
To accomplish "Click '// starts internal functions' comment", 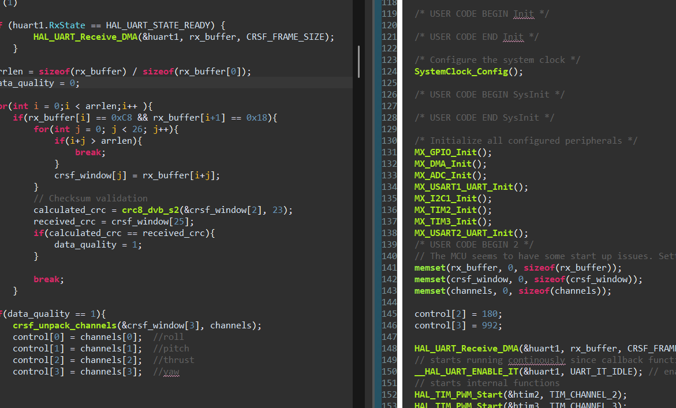I will (x=487, y=383).
